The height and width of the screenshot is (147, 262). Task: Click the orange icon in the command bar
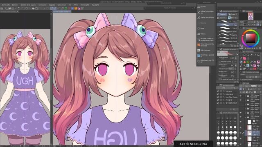click(x=76, y=8)
